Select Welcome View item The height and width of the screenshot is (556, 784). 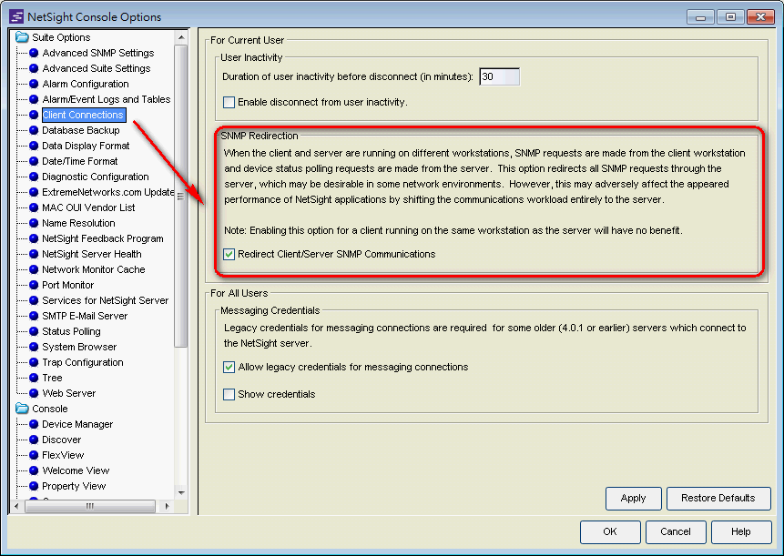coord(76,470)
